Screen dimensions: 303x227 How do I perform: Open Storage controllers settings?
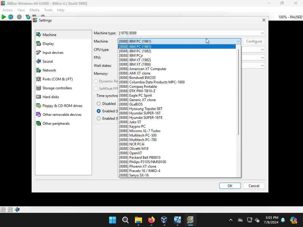pos(63,88)
